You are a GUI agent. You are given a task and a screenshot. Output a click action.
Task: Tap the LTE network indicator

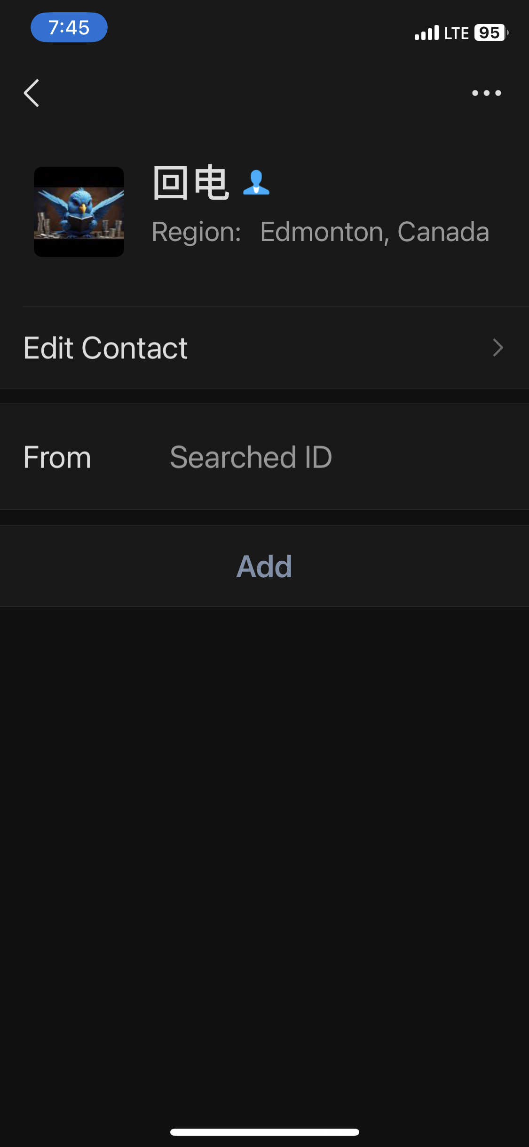click(456, 33)
